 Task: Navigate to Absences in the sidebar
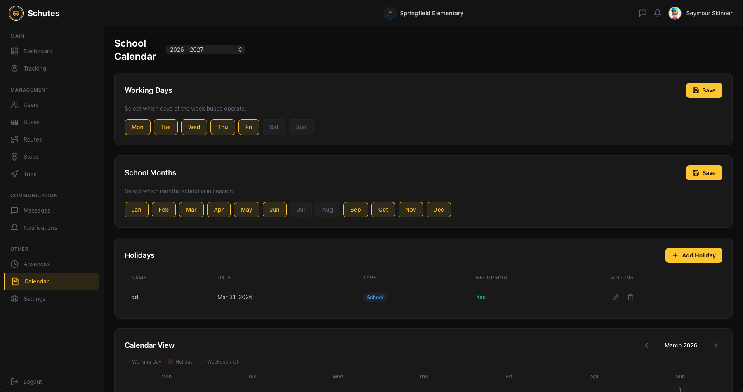coord(36,264)
